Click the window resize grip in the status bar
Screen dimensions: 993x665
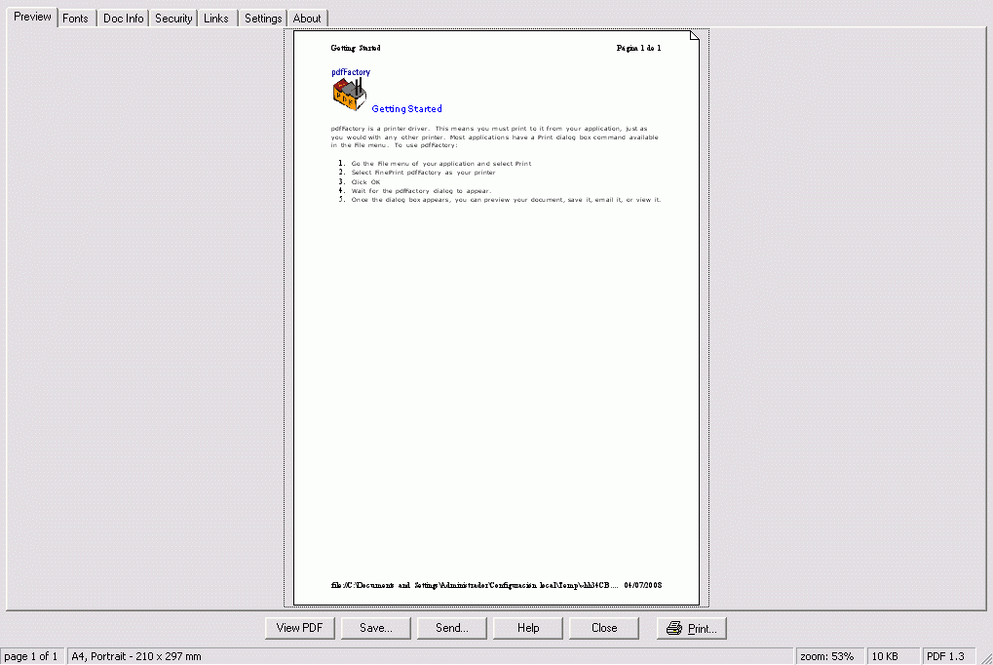(986, 658)
